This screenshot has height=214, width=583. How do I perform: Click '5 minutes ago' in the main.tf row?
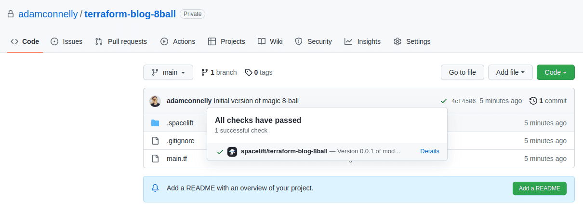(545, 159)
